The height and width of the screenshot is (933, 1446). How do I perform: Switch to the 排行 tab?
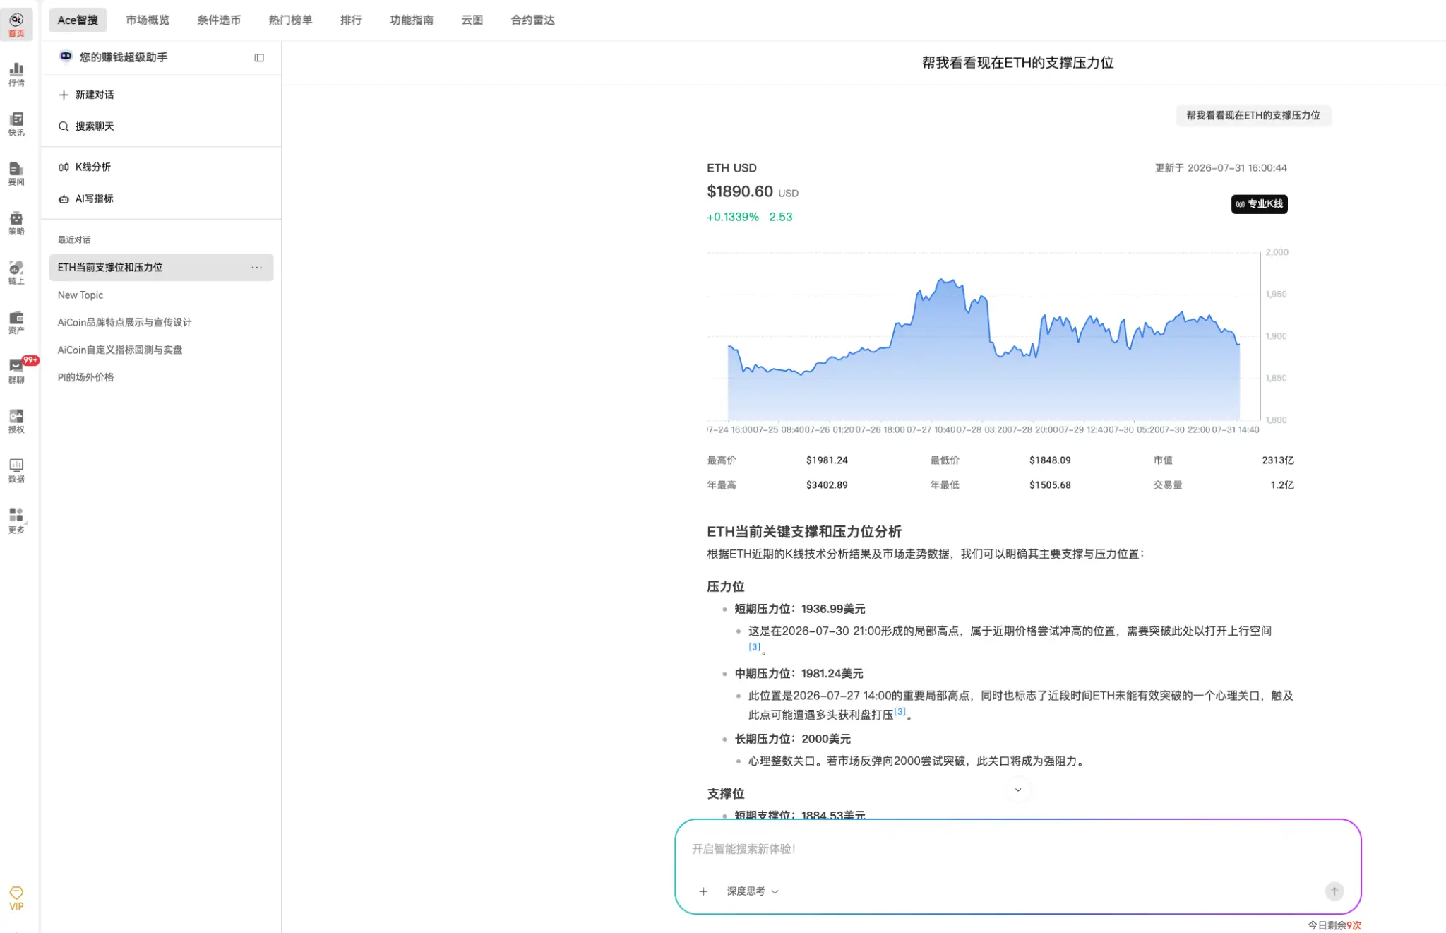point(351,20)
